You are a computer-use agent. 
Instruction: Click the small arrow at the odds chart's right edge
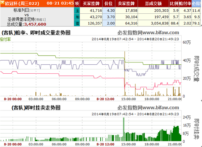[201, 100]
